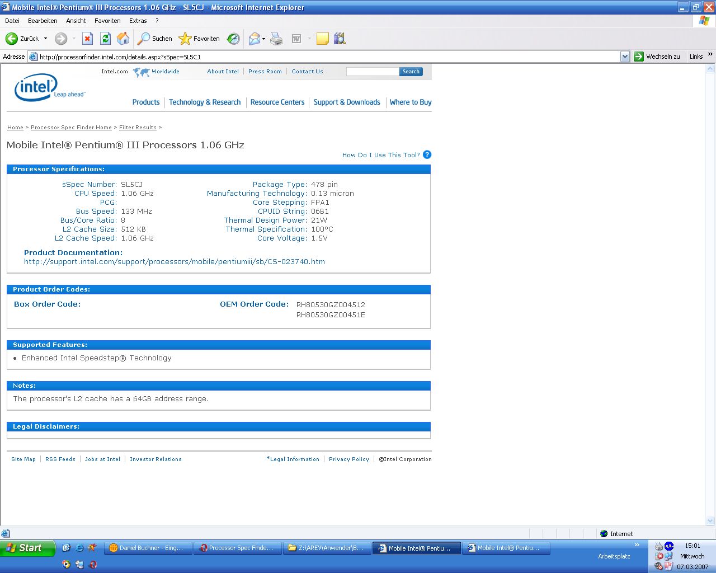Click the Filter Results breadcrumb
716x573 pixels.
138,128
